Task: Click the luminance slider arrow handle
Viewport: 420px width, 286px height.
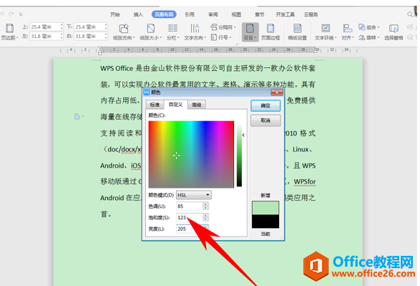Action: coord(243,135)
